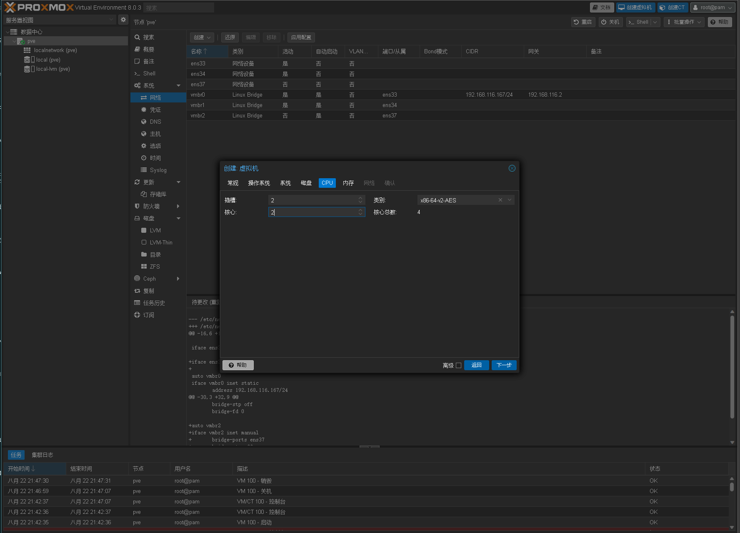Switch to the 内存 tab in the wizard
The width and height of the screenshot is (740, 533).
(x=348, y=183)
